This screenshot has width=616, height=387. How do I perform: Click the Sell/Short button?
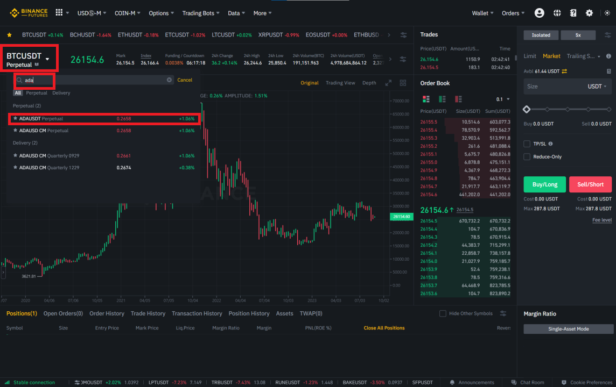(x=590, y=184)
